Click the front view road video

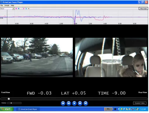[x=37, y=58]
